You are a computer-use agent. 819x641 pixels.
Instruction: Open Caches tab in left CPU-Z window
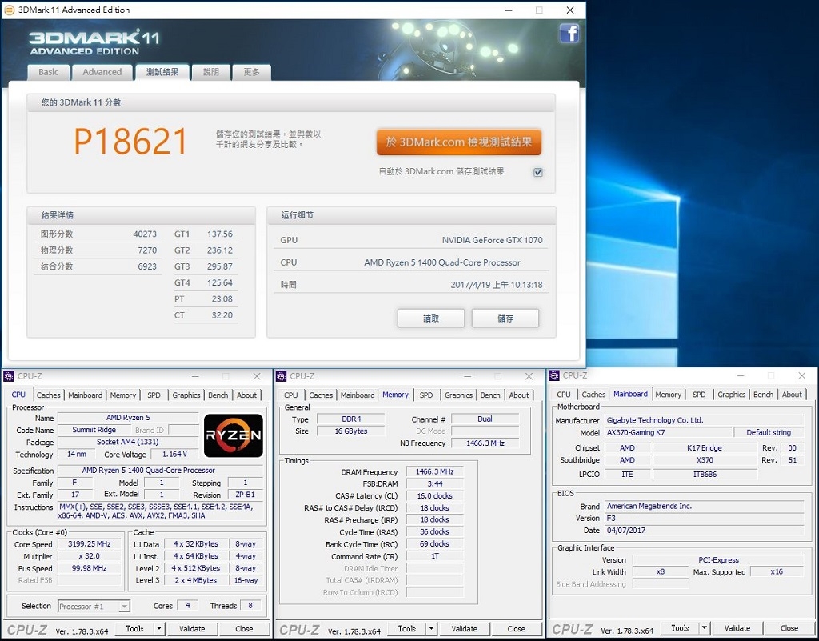(49, 395)
